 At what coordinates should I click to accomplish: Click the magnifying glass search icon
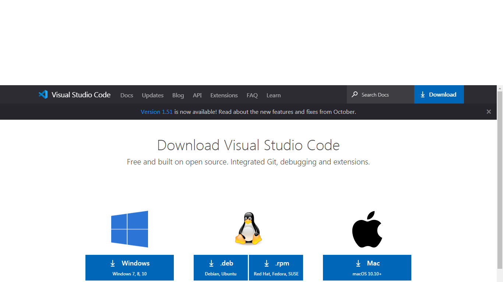pyautogui.click(x=355, y=94)
